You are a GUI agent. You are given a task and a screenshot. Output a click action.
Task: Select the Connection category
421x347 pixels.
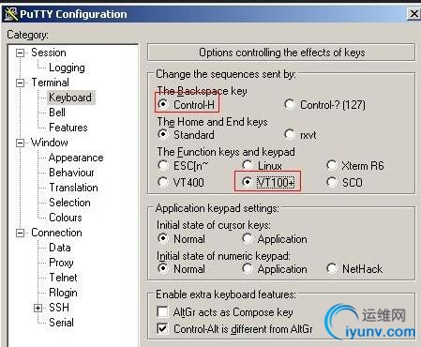56,233
